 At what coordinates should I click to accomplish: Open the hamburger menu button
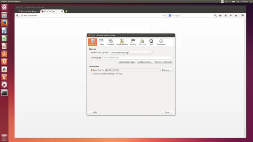click(x=242, y=16)
